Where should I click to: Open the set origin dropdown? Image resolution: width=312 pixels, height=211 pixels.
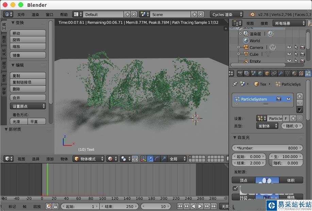tap(28, 106)
